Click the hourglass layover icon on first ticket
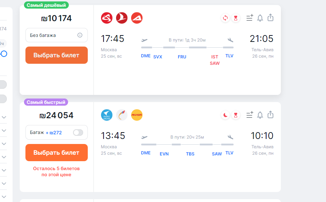The width and height of the screenshot is (326, 202). pos(236,18)
